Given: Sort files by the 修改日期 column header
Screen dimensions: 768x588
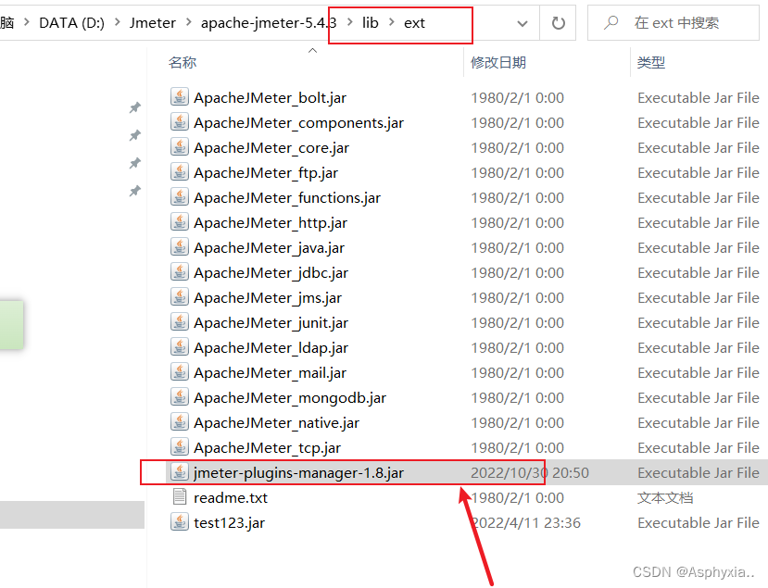Looking at the screenshot, I should [490, 62].
